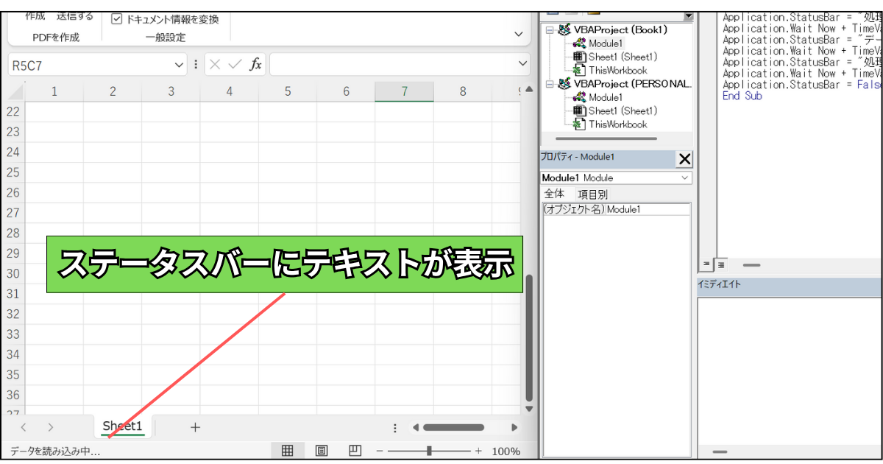Go to previous sheet tab arrow
The height and width of the screenshot is (464, 883).
pos(24,427)
